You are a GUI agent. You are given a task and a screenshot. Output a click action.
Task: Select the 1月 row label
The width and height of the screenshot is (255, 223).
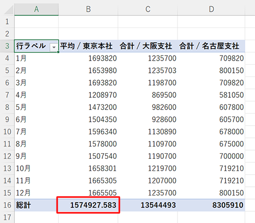(37, 58)
